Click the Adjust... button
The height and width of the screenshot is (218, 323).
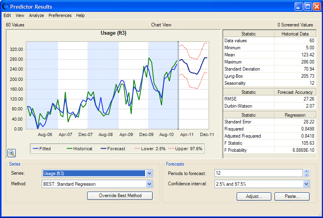[254, 196]
